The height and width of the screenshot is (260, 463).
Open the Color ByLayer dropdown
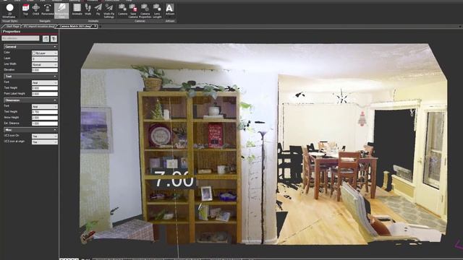click(45, 53)
